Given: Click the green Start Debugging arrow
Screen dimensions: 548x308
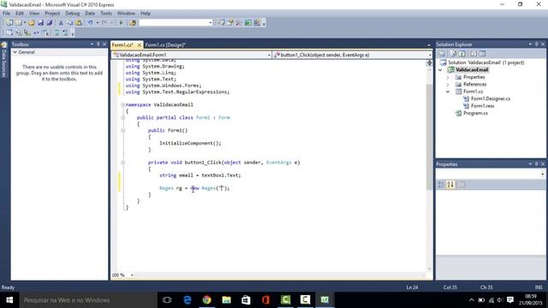Looking at the screenshot, I should [121, 23].
